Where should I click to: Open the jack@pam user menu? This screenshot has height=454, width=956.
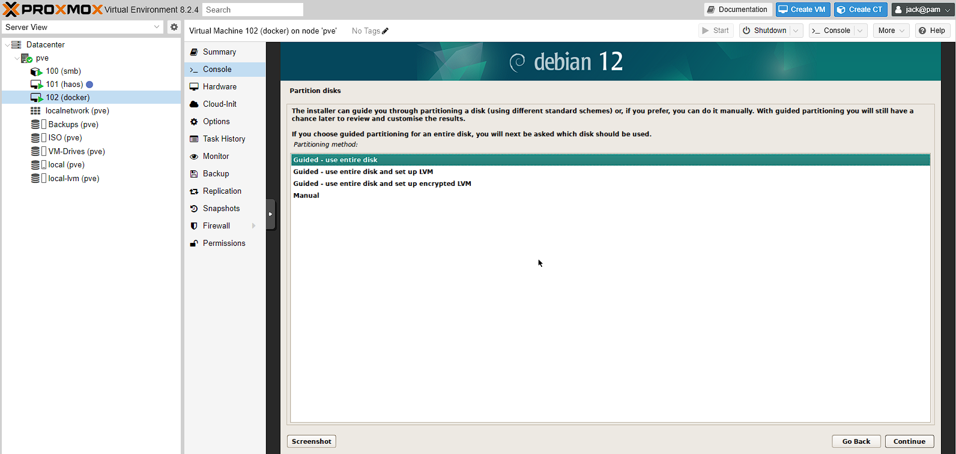922,10
